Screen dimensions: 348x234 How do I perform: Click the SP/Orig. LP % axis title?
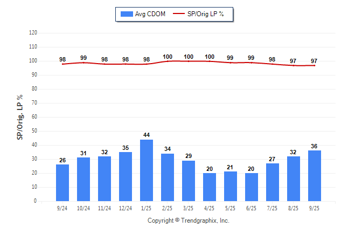click(x=20, y=117)
